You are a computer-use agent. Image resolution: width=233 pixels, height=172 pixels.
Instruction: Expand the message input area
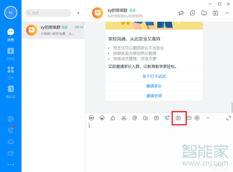(228, 118)
